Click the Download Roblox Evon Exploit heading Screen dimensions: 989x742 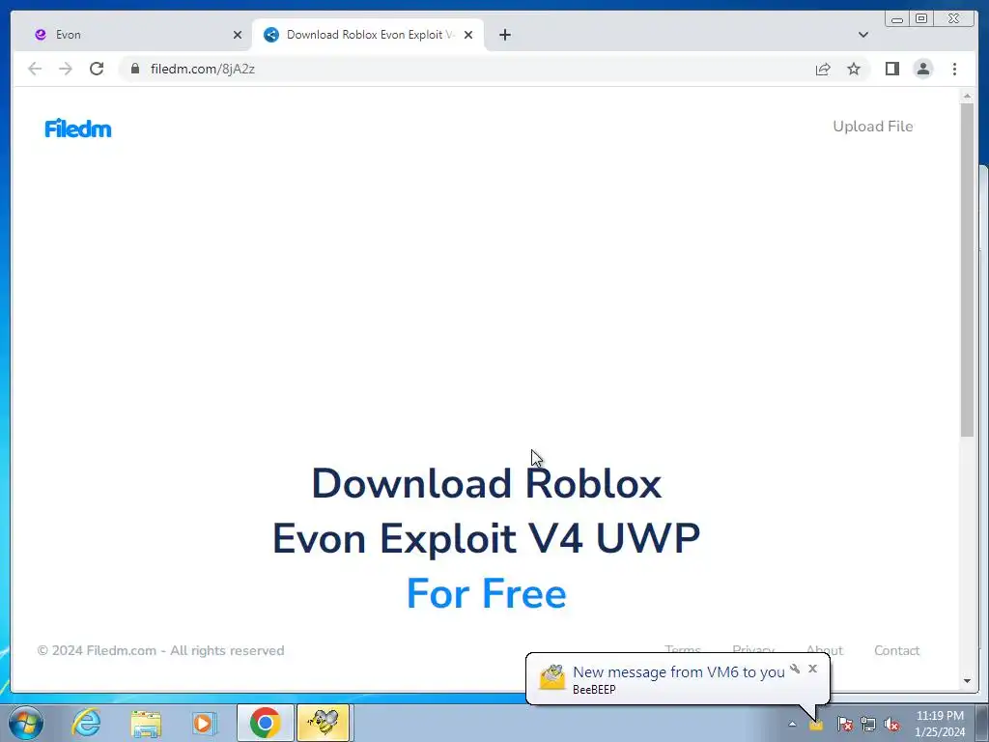tap(487, 510)
